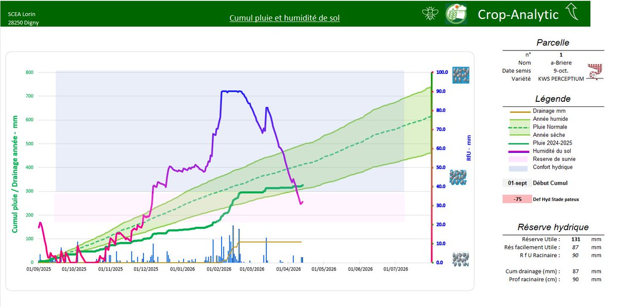Click the "Pluie Normale" legend label
617x307 pixels.
pos(551,127)
